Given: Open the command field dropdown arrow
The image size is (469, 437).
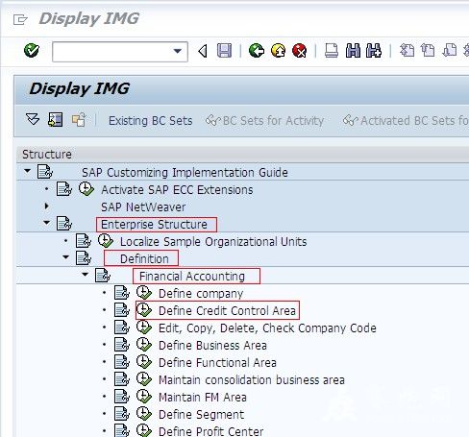Looking at the screenshot, I should (x=177, y=51).
